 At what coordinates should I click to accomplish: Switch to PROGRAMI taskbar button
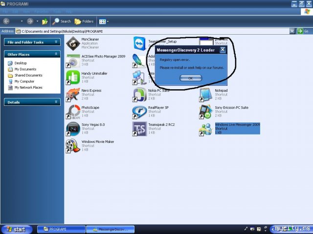coord(61,229)
